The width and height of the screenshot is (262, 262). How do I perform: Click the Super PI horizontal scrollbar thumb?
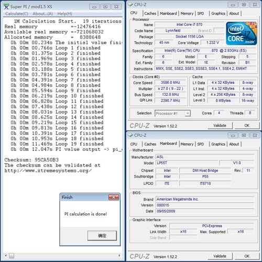click(x=12, y=256)
